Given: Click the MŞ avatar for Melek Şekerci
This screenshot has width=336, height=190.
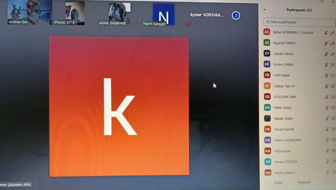Looking at the screenshot, I should [x=268, y=172].
